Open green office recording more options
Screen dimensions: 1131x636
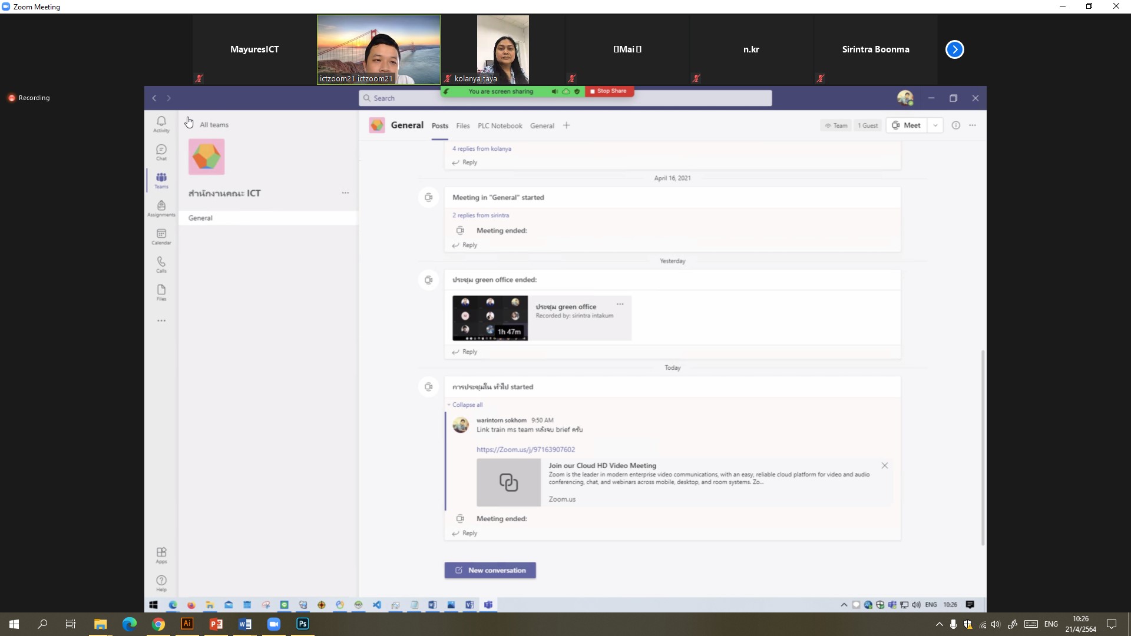click(x=620, y=304)
